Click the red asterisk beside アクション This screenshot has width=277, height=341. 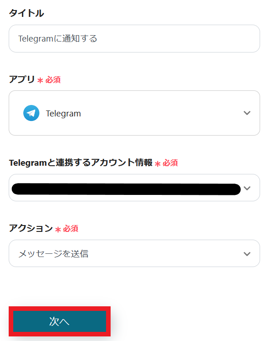click(58, 230)
